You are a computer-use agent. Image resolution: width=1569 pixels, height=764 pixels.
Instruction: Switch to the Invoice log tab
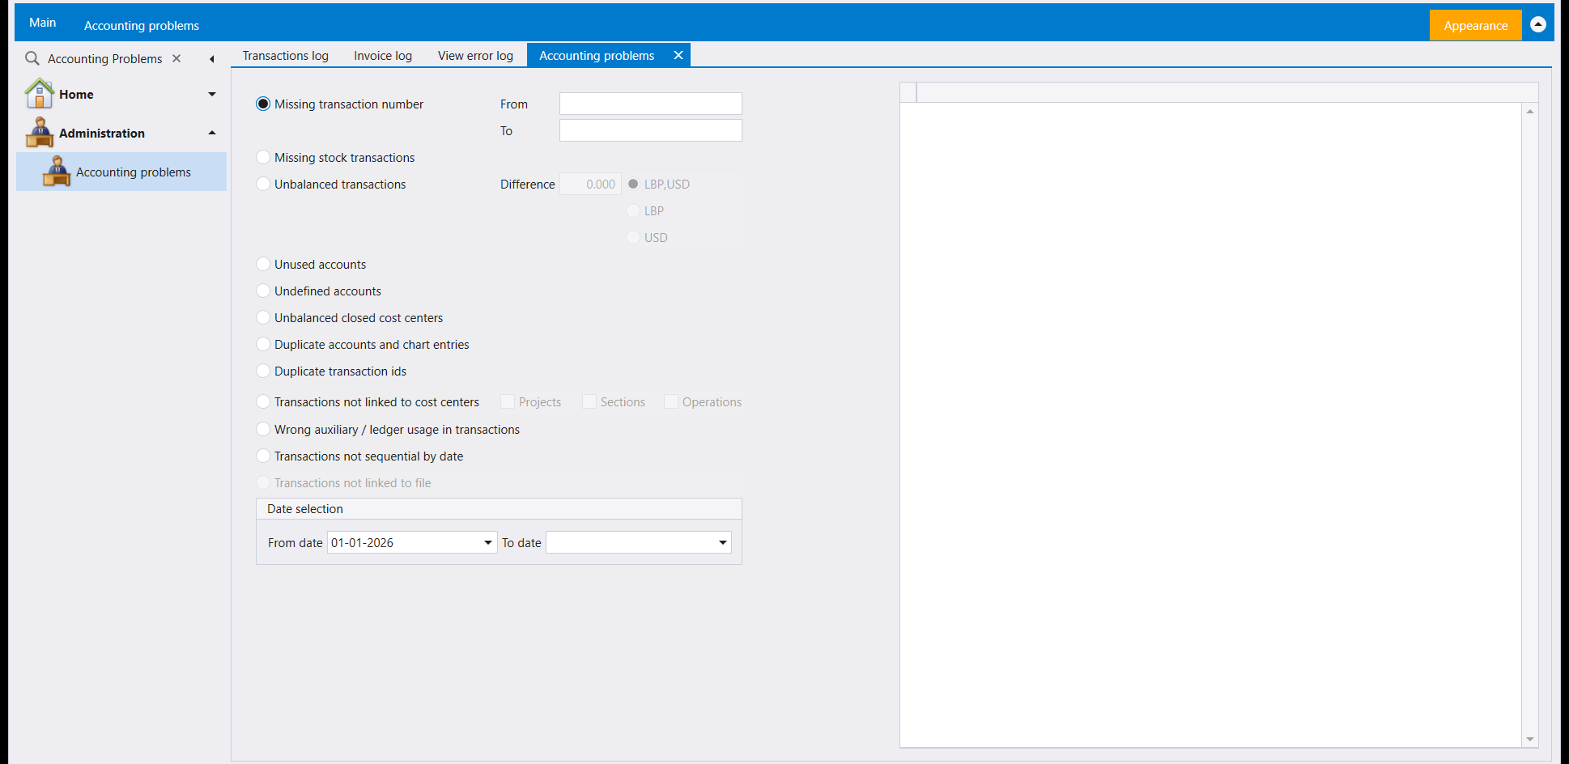(383, 55)
